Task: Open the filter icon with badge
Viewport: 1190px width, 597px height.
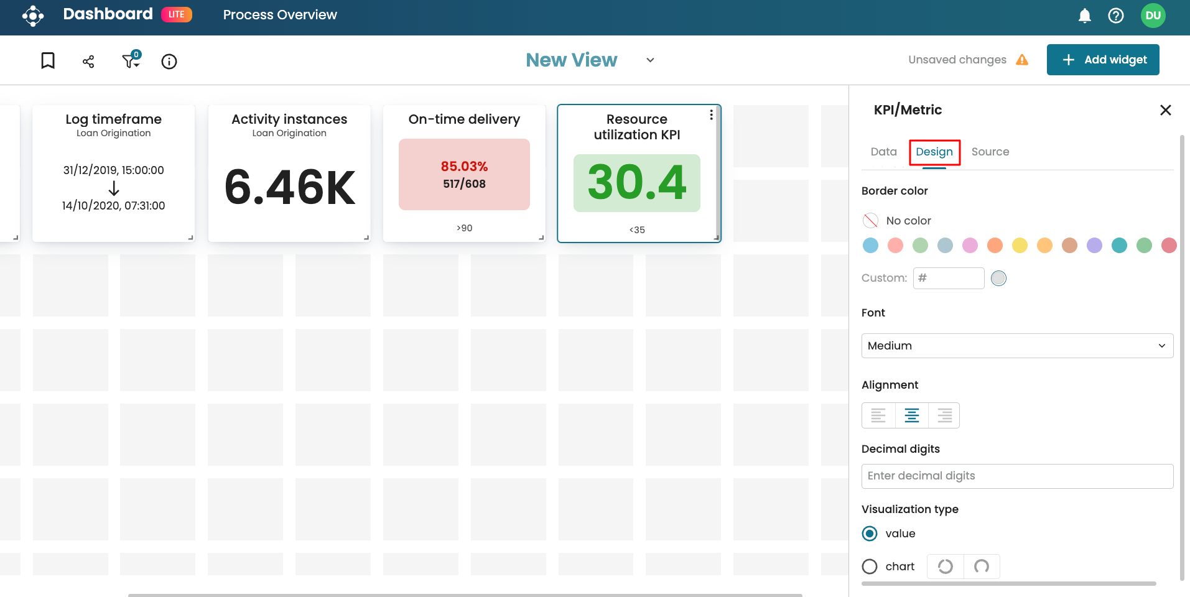Action: tap(131, 60)
